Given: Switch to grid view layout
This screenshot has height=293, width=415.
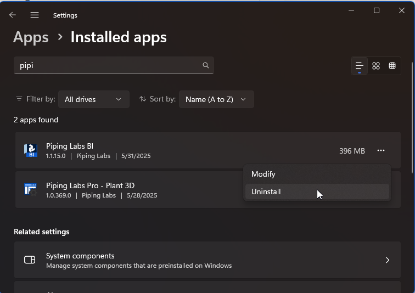Looking at the screenshot, I should 376,66.
